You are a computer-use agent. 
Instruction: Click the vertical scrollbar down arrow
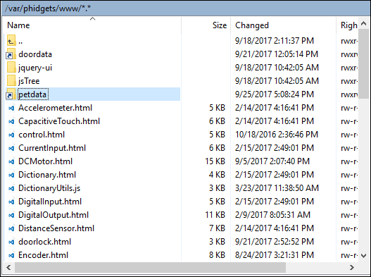point(364,256)
